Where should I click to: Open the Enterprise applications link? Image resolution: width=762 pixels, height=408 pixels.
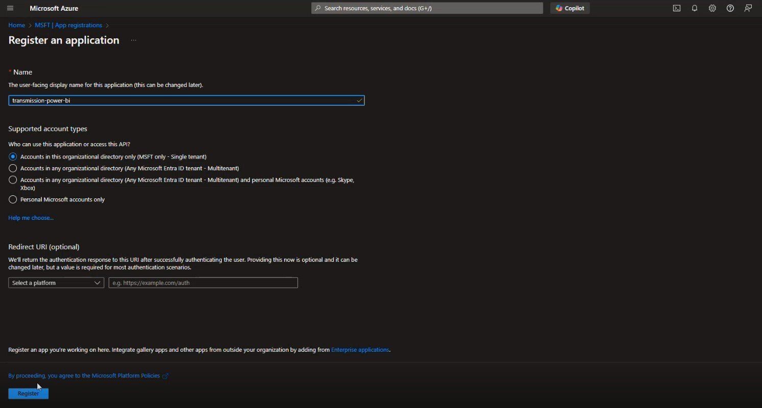pos(360,350)
